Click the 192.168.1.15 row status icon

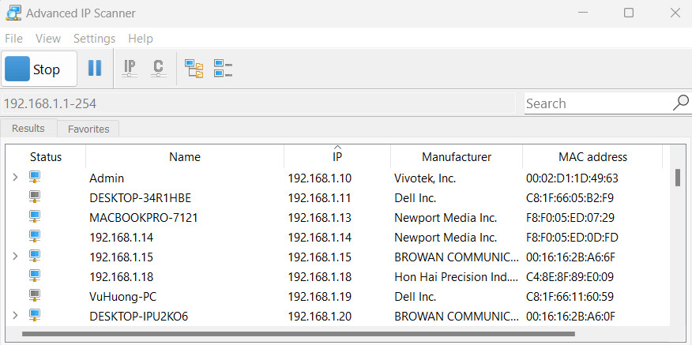(35, 256)
